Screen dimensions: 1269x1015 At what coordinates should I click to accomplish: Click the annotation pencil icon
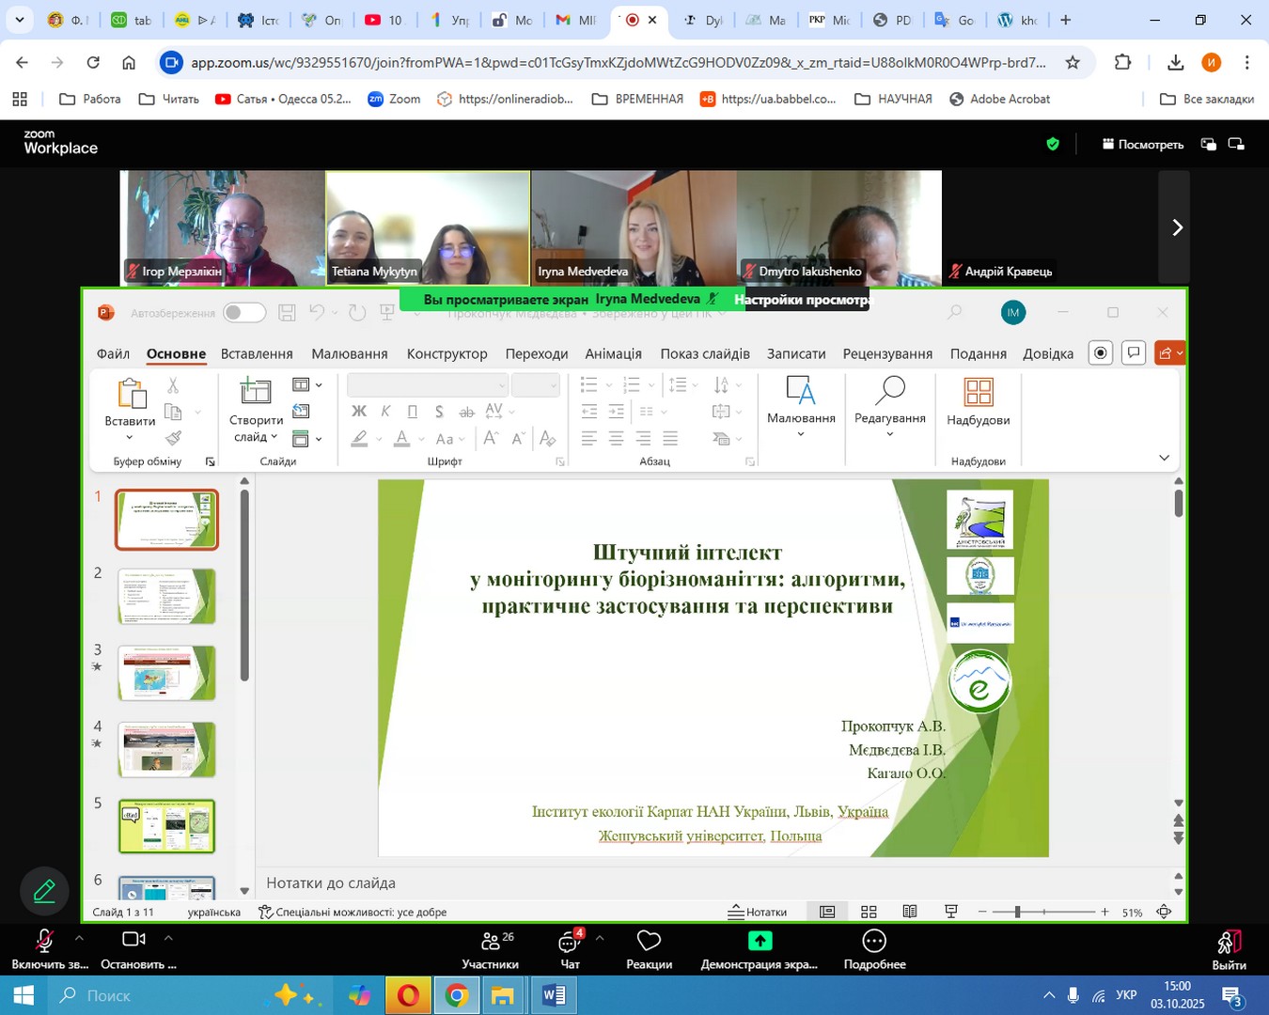coord(44,891)
